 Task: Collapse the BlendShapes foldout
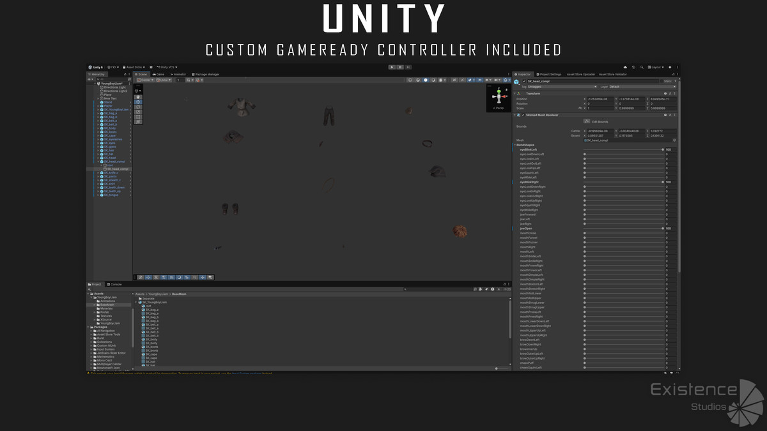click(515, 145)
